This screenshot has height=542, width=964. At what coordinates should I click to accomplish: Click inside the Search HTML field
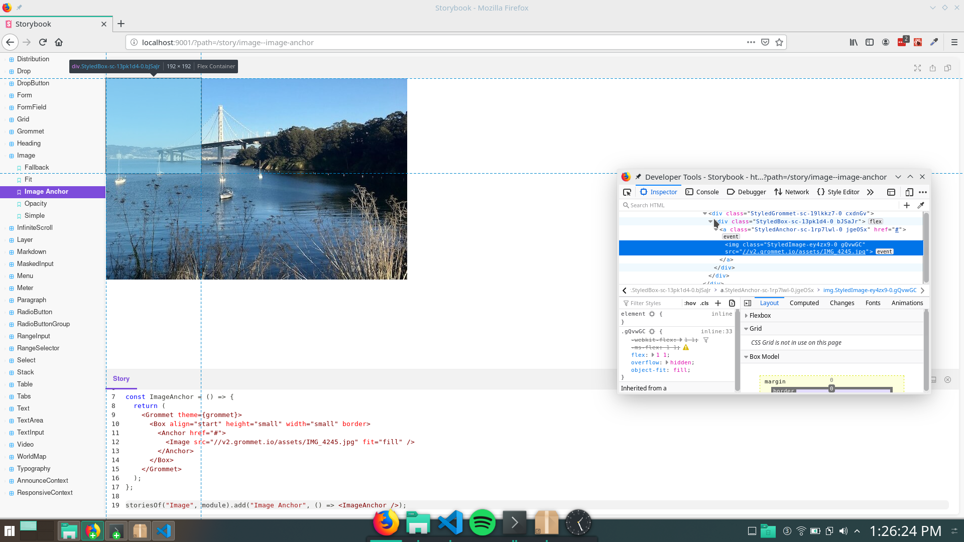click(703, 205)
